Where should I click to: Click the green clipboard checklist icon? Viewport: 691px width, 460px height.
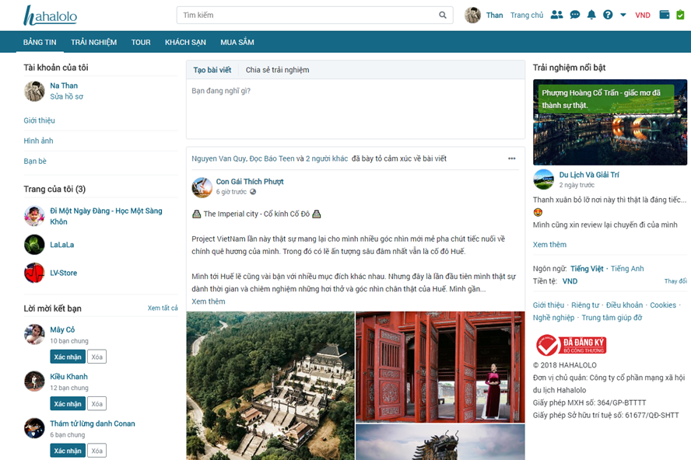[x=679, y=15]
